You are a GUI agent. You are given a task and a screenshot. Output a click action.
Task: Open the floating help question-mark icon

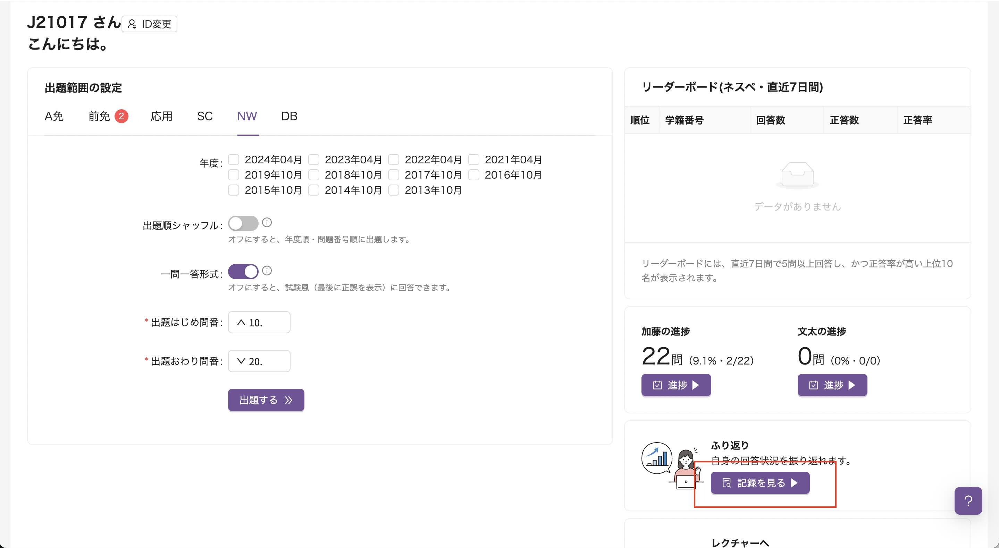pyautogui.click(x=969, y=501)
